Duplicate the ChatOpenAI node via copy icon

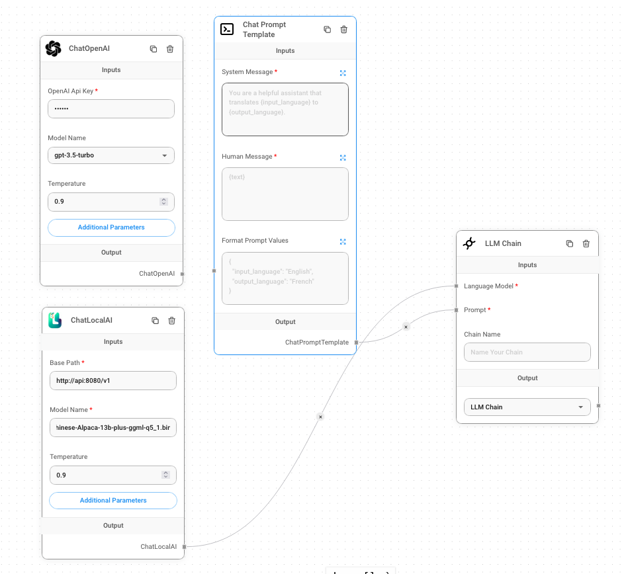(153, 48)
